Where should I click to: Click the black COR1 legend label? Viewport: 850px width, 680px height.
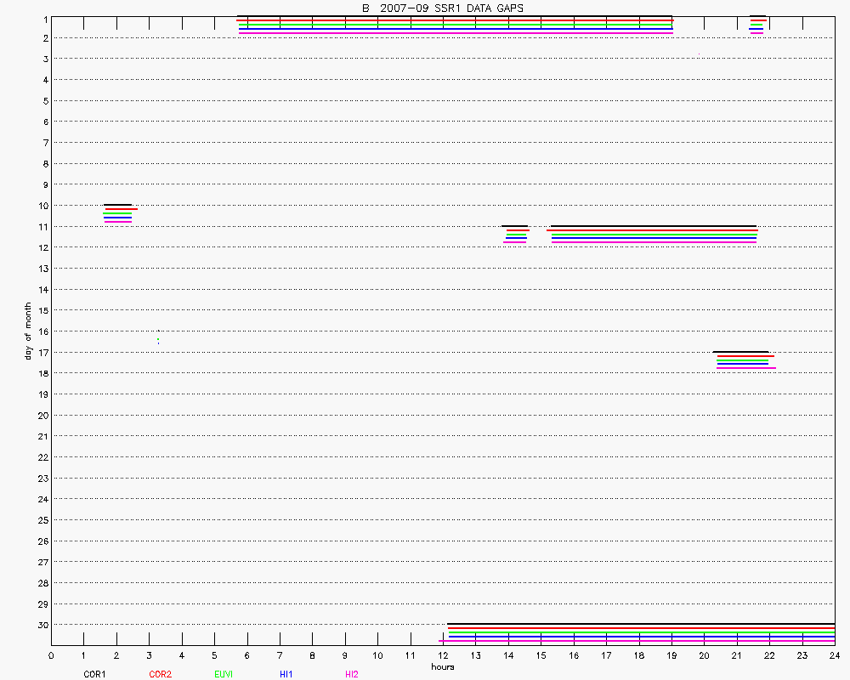pyautogui.click(x=94, y=674)
